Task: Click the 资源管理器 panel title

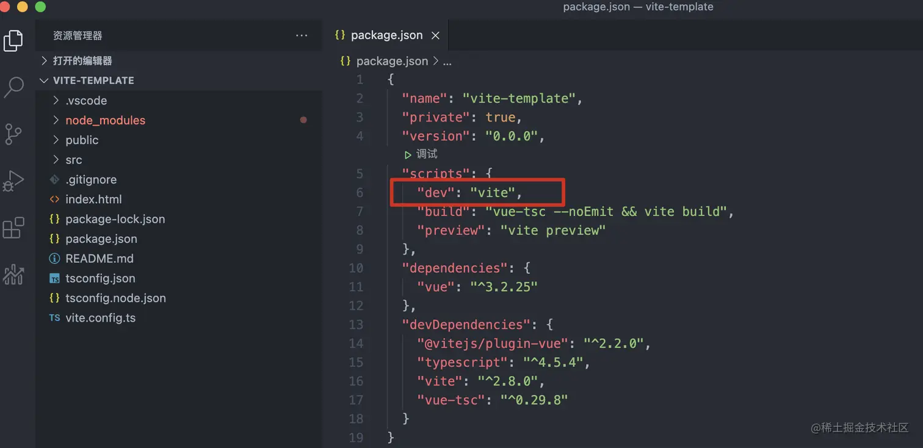Action: tap(78, 36)
